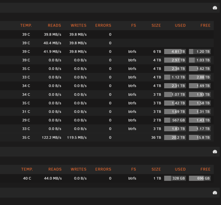Click the 2.97 TB used bar
Viewport: 221px width, 205px height.
175,60
